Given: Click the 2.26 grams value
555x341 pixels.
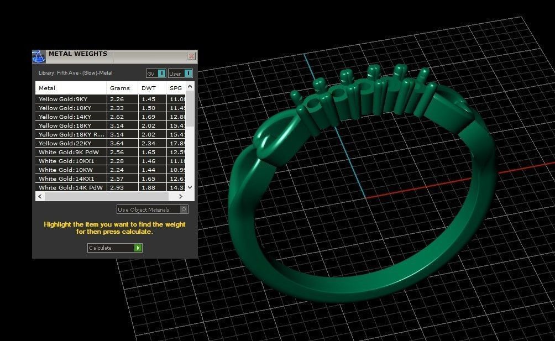Looking at the screenshot, I should tap(117, 99).
